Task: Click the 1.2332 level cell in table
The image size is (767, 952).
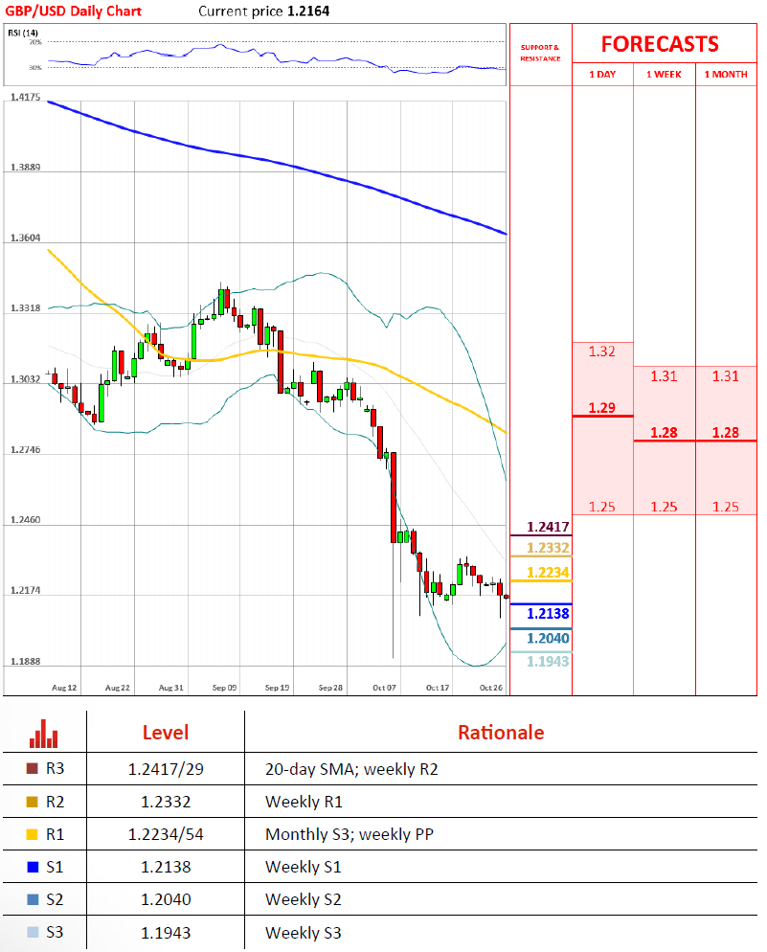Action: point(166,802)
